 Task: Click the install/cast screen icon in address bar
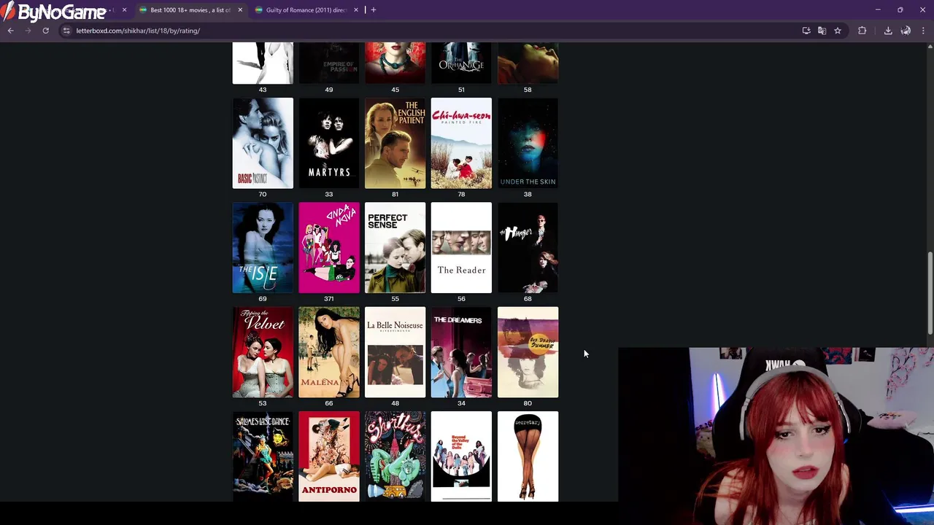pos(806,31)
